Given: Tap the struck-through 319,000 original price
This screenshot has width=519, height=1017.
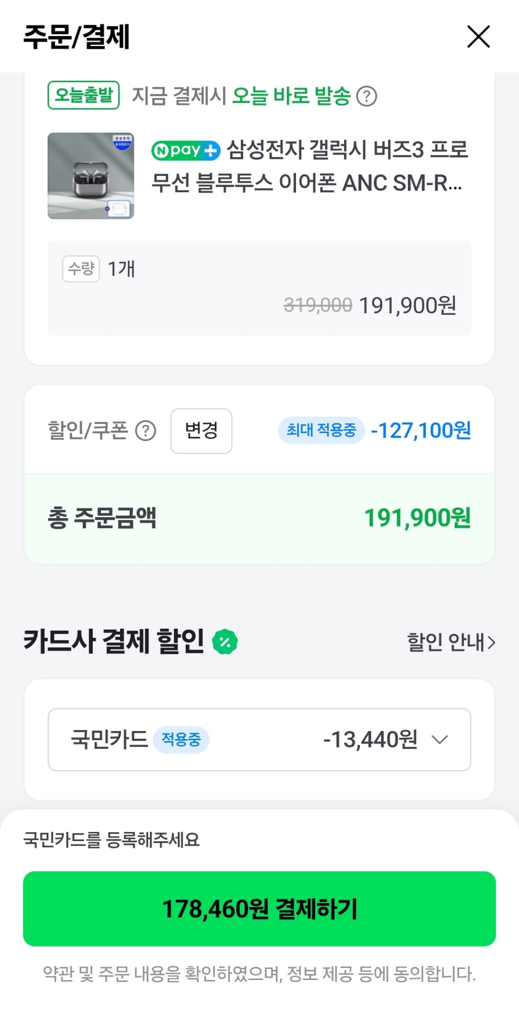Looking at the screenshot, I should point(318,305).
